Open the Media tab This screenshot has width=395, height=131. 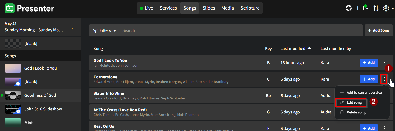click(228, 8)
